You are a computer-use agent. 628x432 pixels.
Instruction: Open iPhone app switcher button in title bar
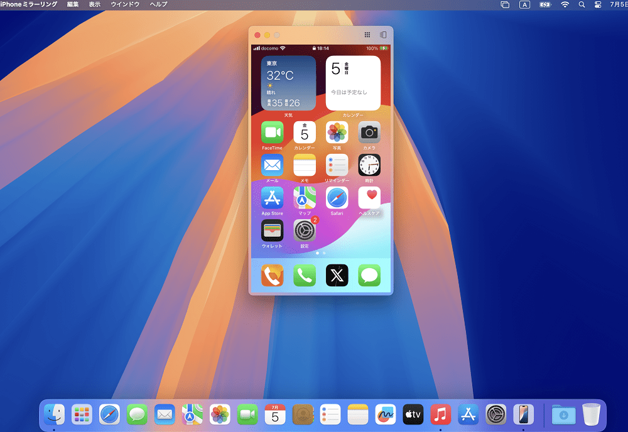tap(383, 35)
